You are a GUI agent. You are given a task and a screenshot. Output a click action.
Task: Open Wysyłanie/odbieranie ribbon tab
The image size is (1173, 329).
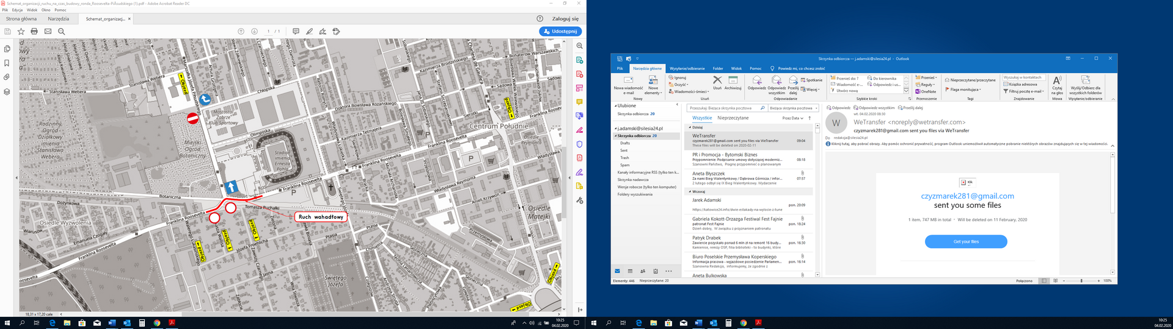[x=687, y=68]
